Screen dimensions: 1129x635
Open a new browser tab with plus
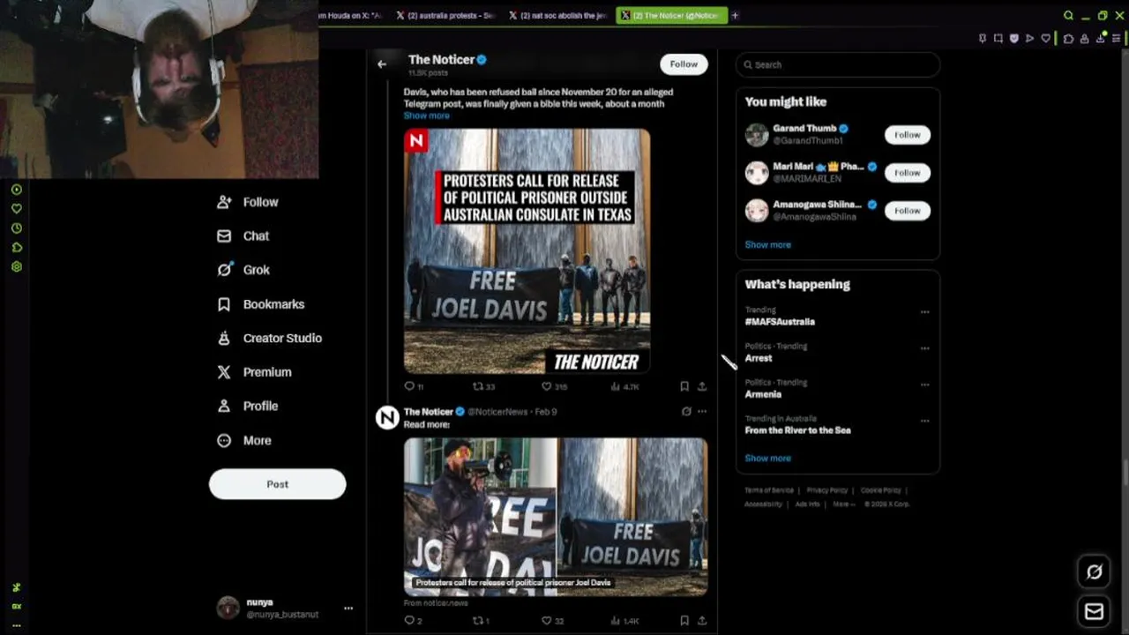pyautogui.click(x=735, y=15)
